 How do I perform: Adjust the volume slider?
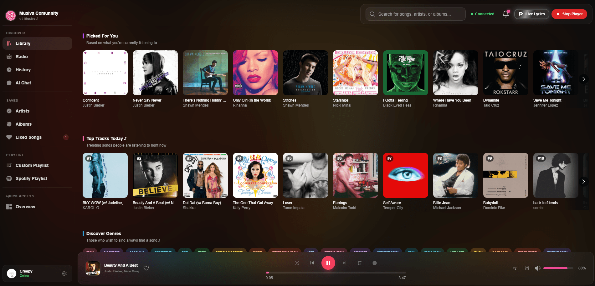558,268
